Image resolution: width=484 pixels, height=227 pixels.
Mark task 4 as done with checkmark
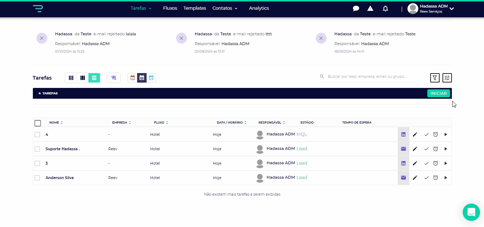point(426,134)
